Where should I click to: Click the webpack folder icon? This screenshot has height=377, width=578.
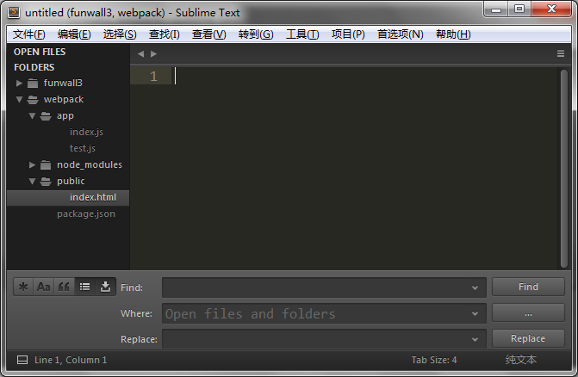[x=33, y=99]
